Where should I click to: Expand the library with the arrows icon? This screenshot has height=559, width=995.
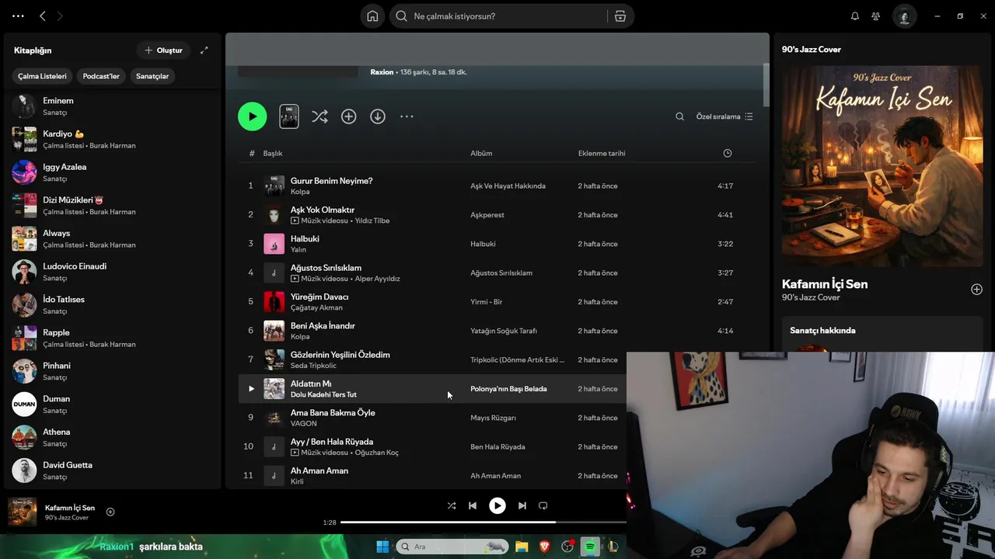tap(204, 50)
